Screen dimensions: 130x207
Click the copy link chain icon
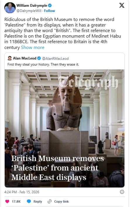[x=49, y=201]
